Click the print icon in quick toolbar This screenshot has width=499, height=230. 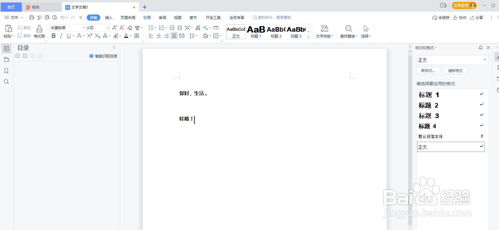click(47, 18)
